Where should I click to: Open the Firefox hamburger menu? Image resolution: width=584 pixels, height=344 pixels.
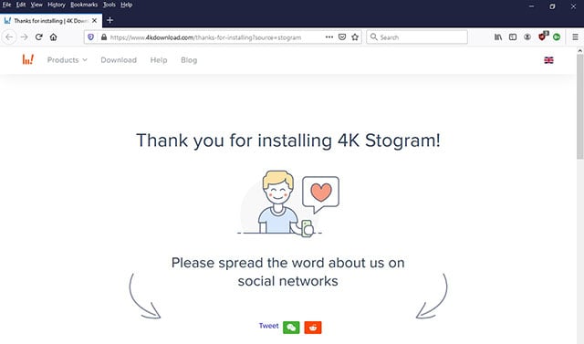click(575, 37)
